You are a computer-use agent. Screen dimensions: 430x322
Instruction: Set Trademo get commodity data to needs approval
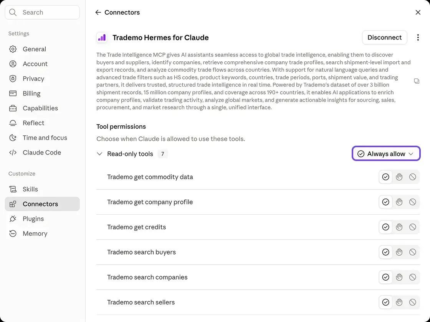coord(399,177)
